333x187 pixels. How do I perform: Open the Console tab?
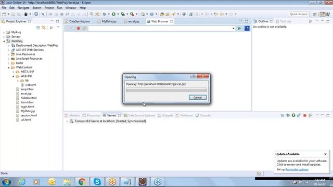pos(203,115)
